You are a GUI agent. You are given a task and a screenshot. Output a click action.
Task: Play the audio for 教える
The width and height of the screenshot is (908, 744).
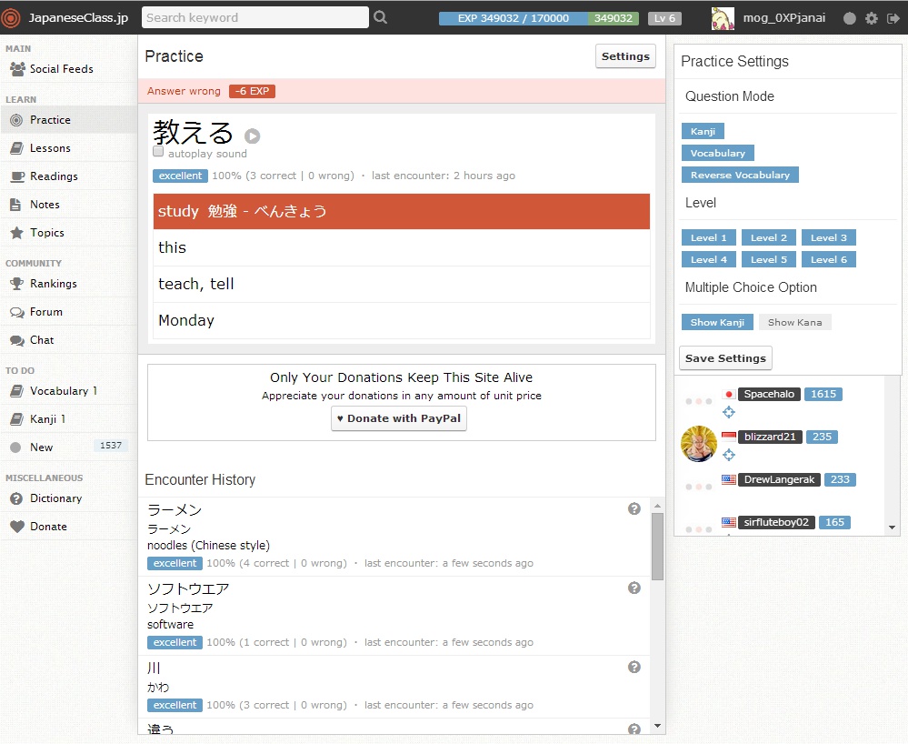252,136
